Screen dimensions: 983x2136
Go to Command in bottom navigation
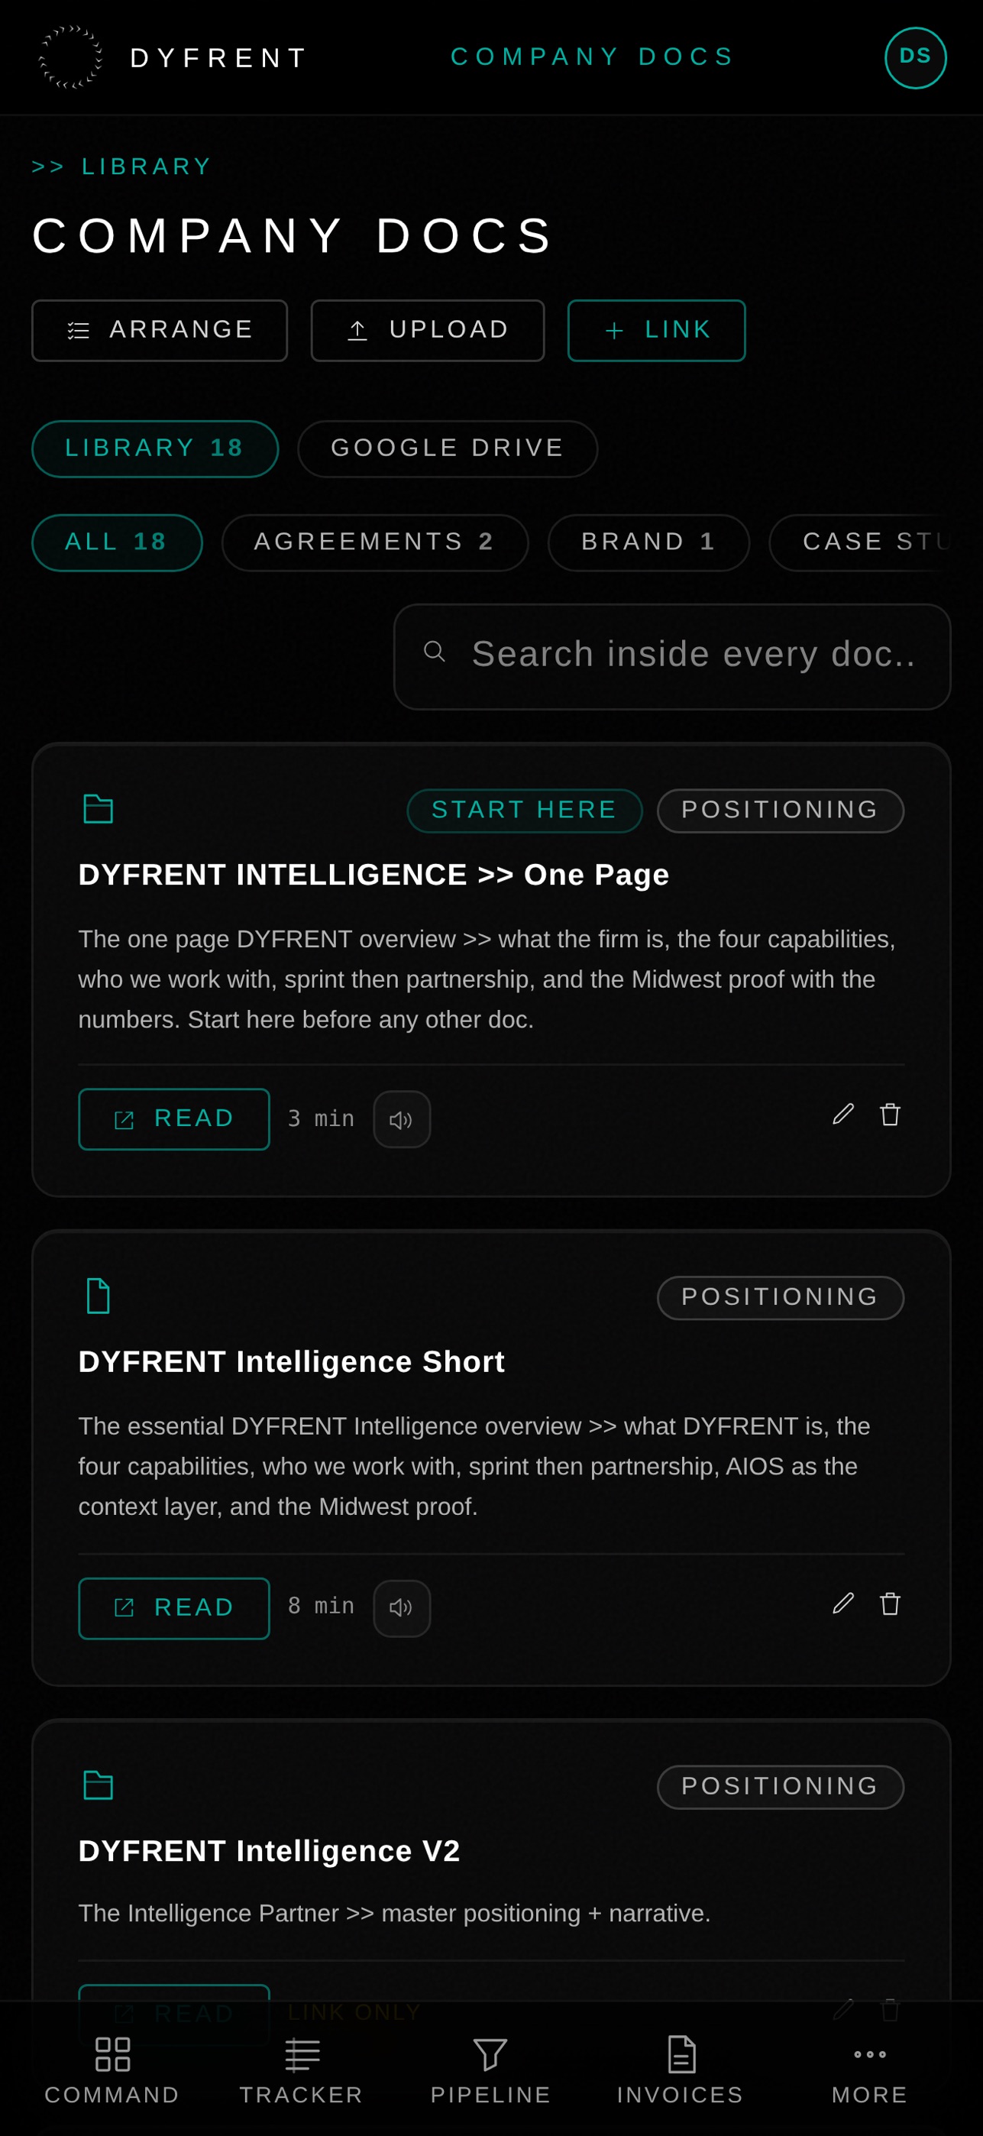point(113,2070)
